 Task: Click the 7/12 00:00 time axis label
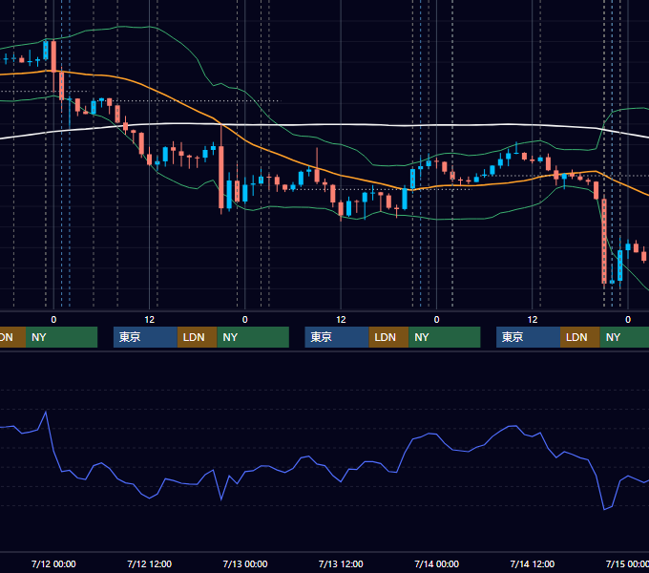click(x=53, y=563)
